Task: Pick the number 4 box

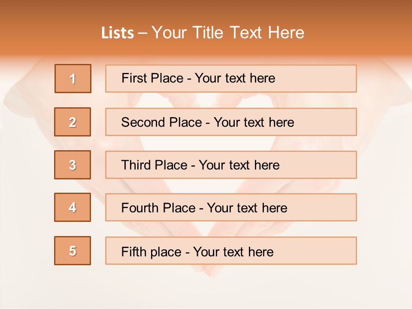Action: click(73, 207)
